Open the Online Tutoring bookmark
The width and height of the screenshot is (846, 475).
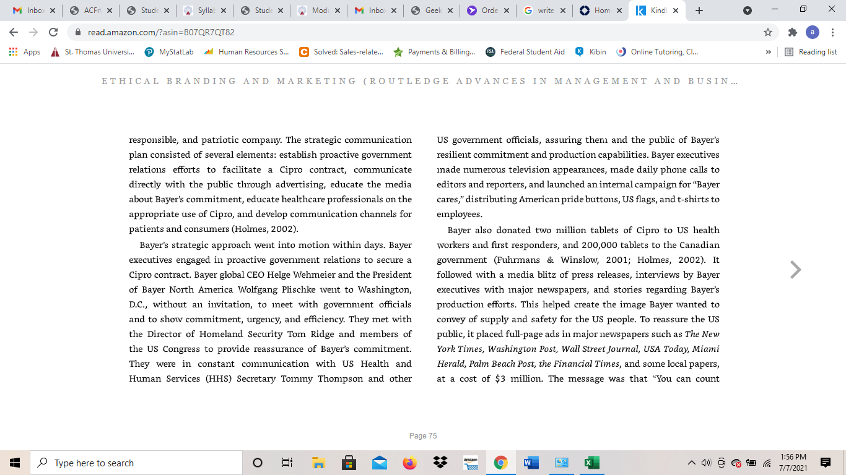tap(658, 52)
